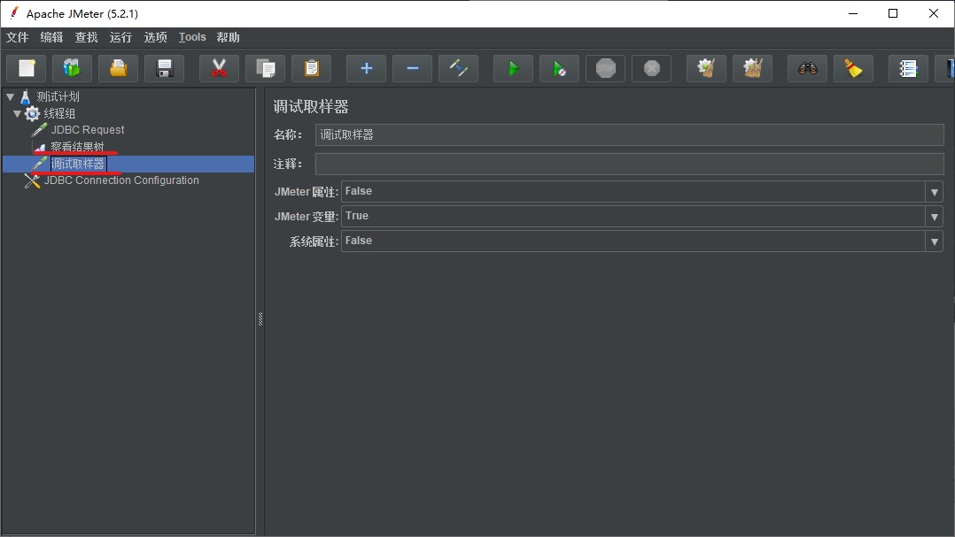Start the test with green play icon
This screenshot has width=955, height=537.
(x=514, y=68)
